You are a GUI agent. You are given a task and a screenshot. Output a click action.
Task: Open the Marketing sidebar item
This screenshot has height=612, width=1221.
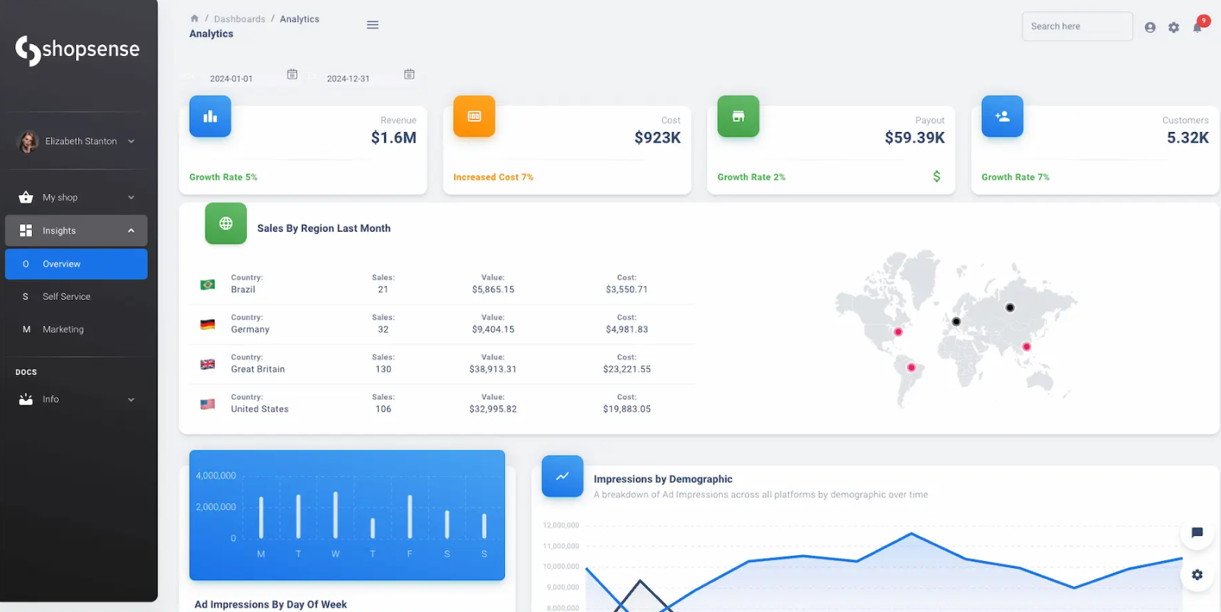point(64,330)
